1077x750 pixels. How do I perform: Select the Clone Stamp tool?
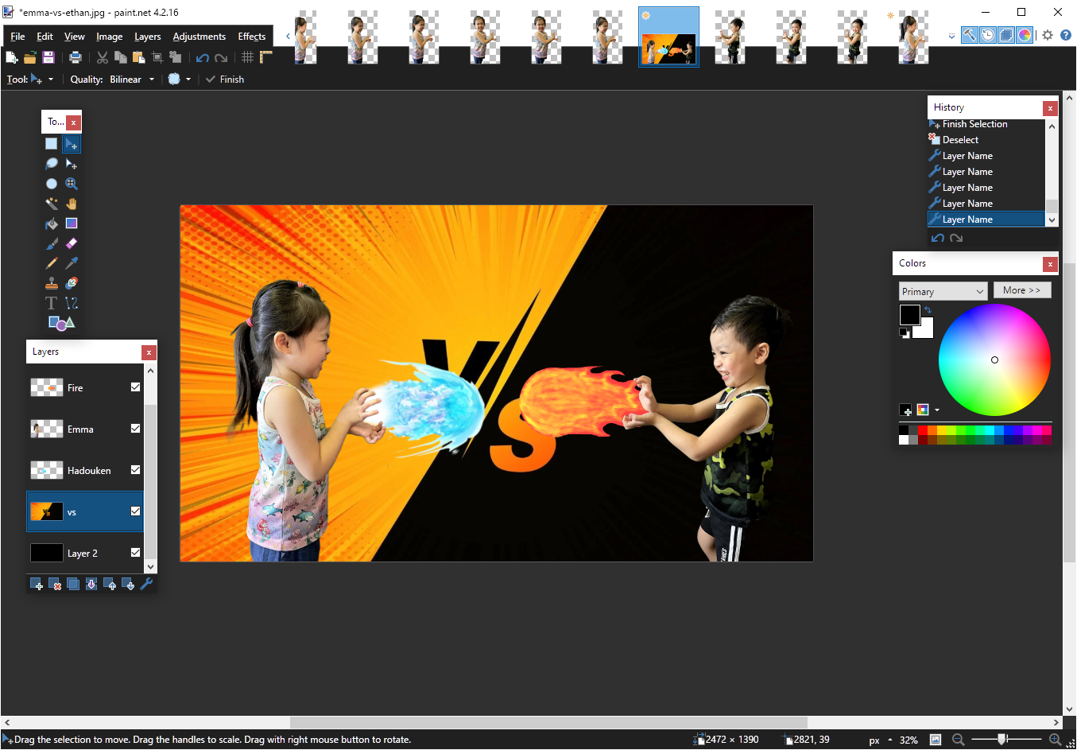[x=52, y=283]
